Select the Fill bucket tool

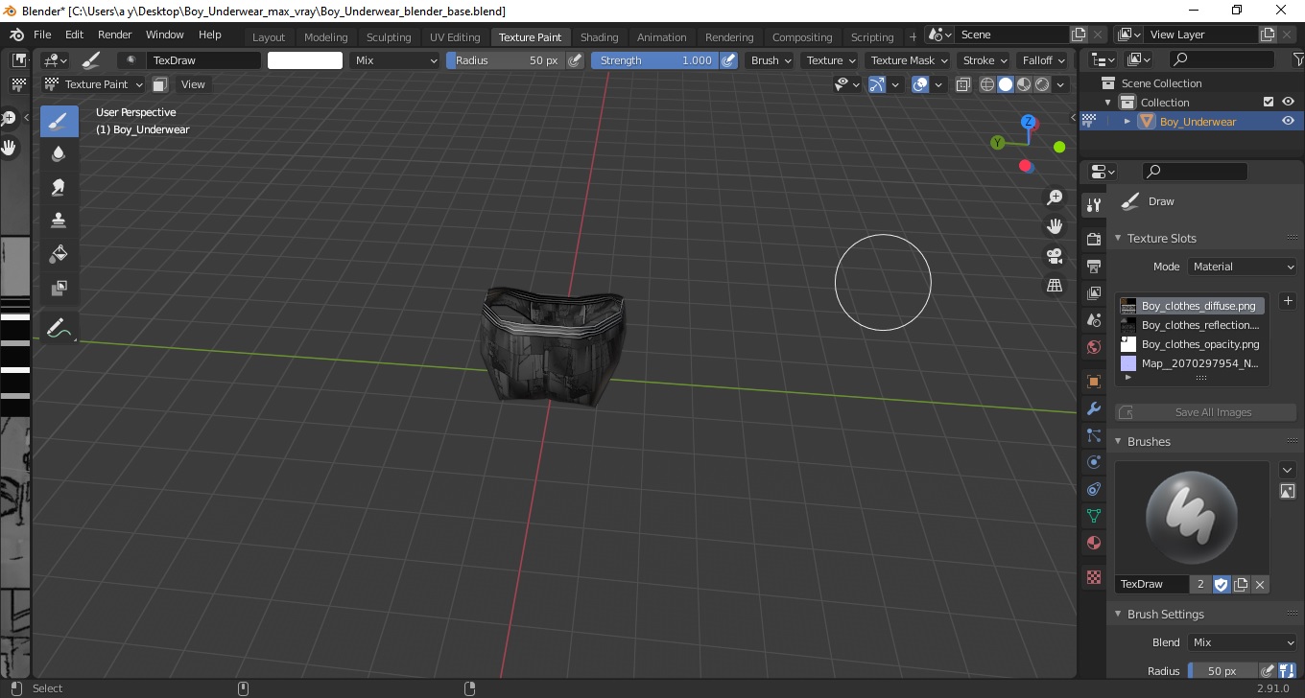point(59,254)
